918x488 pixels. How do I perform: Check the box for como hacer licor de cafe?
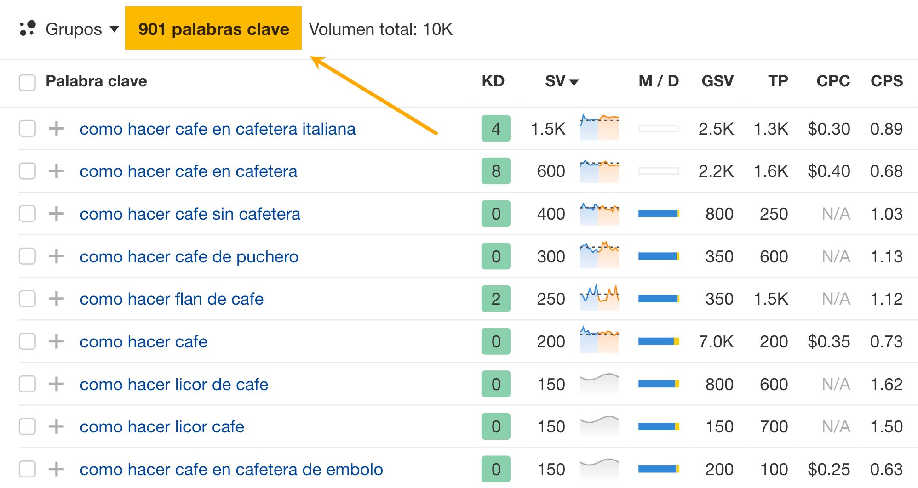point(27,384)
